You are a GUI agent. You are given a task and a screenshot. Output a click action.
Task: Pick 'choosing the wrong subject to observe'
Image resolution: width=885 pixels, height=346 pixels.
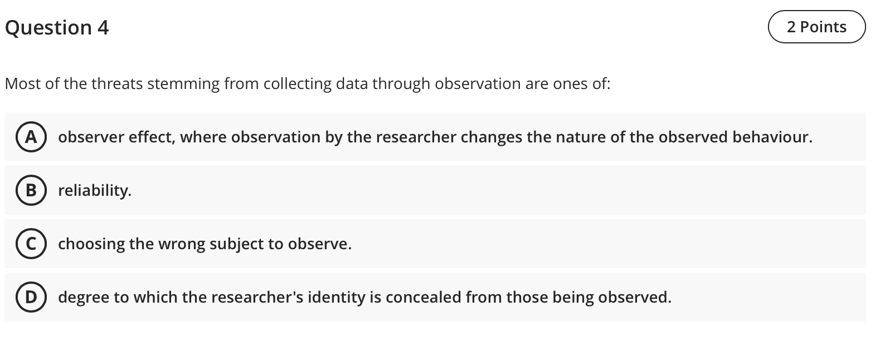(205, 243)
